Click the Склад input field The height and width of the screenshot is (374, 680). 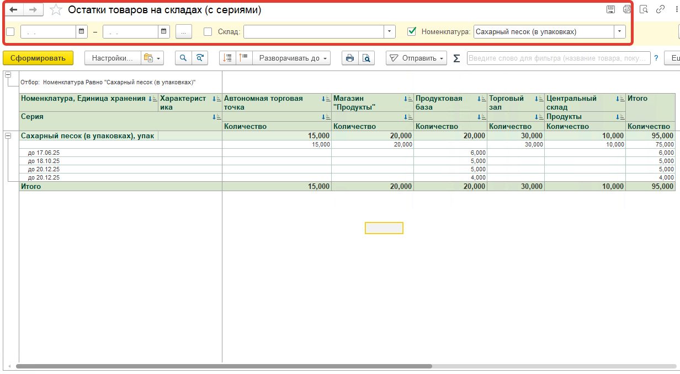pyautogui.click(x=314, y=31)
